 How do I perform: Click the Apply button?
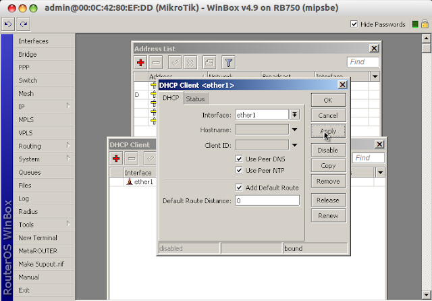pos(329,131)
